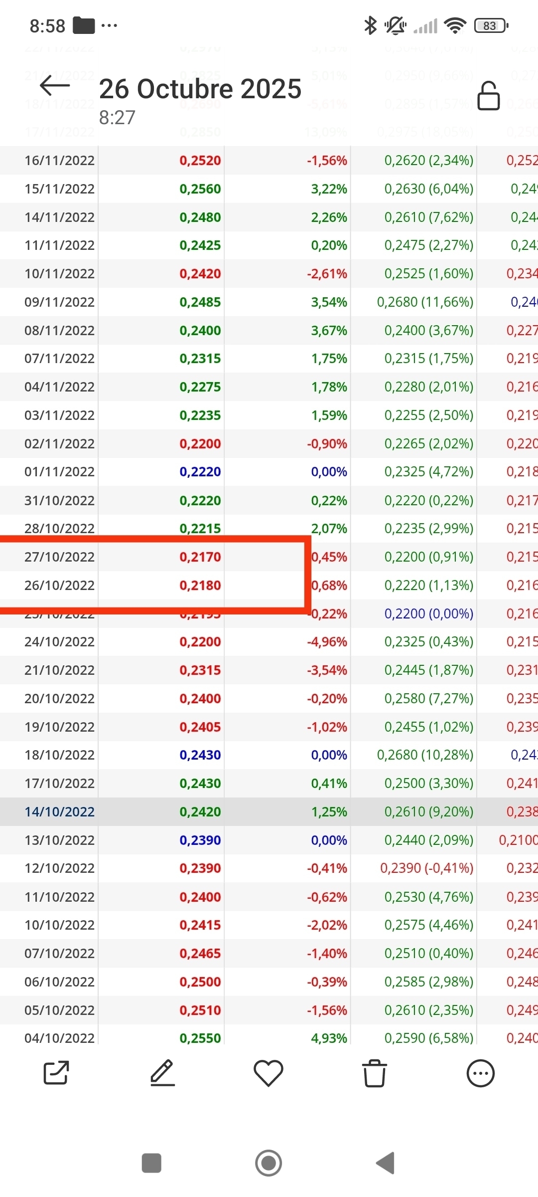Select value 0,2520
The height and width of the screenshot is (1197, 538).
(x=200, y=161)
